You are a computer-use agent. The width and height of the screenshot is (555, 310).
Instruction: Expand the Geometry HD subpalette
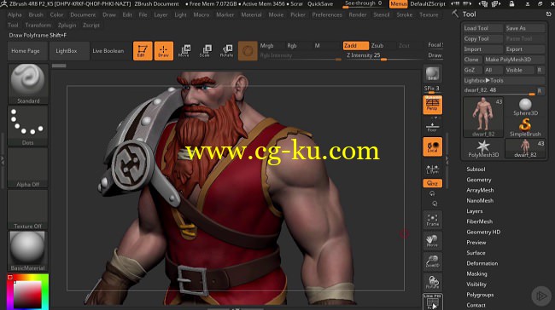[x=483, y=232]
